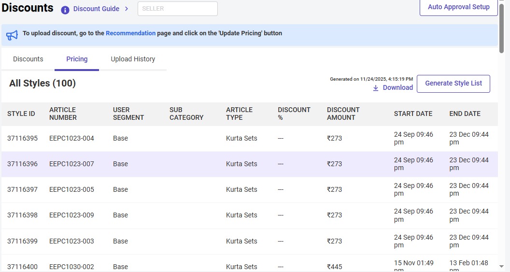Click end date in the EEPC1023-003 row
The width and height of the screenshot is (510, 272).
coord(469,242)
